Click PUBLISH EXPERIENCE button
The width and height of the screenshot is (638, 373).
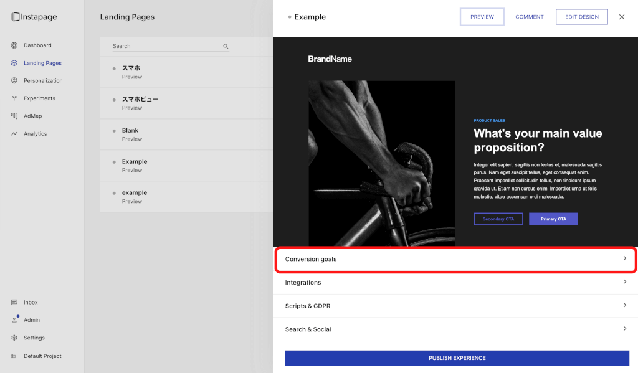[457, 358]
